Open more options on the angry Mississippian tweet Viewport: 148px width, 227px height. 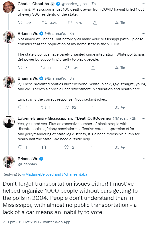(x=143, y=118)
